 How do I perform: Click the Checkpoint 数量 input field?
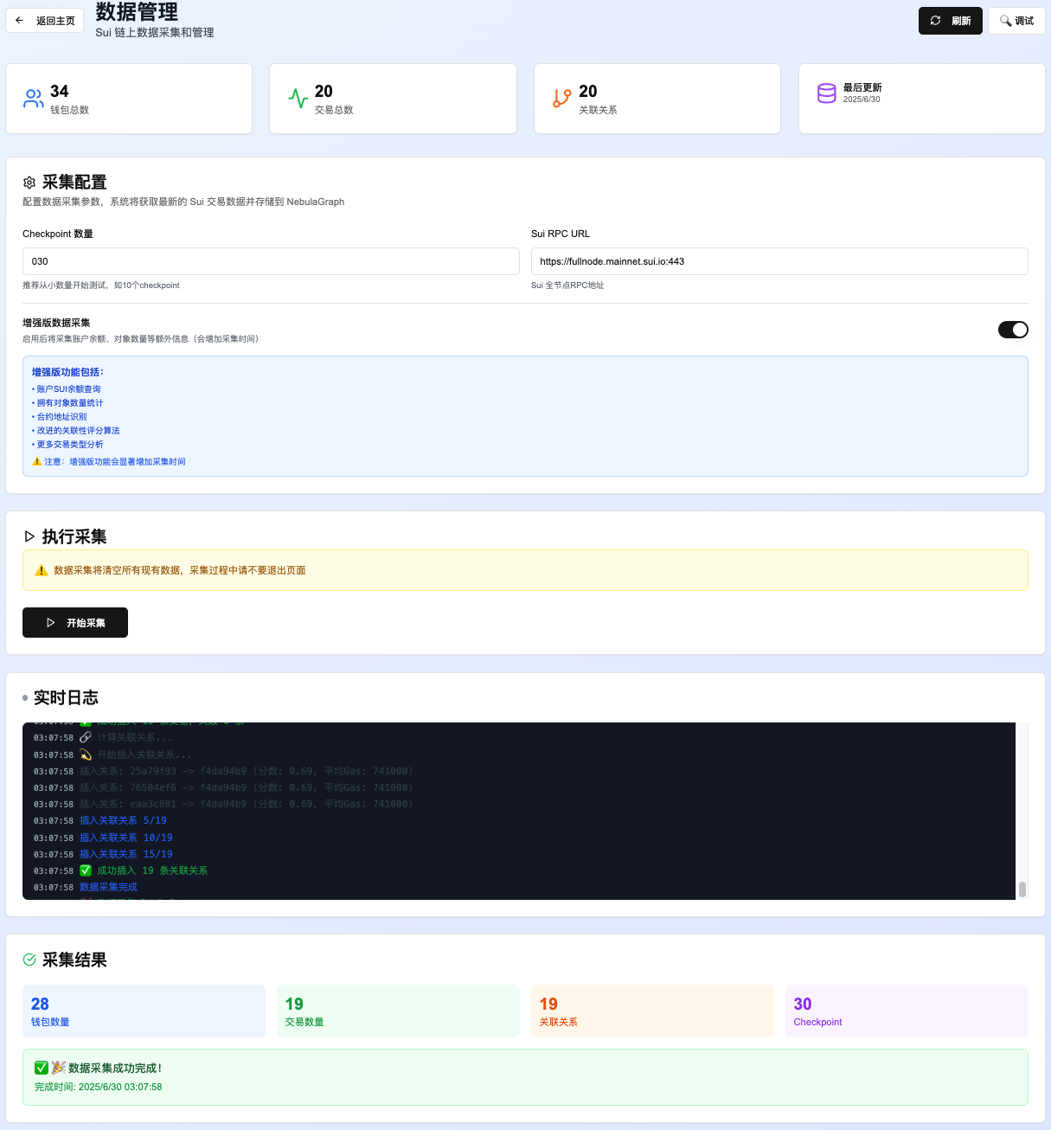click(x=271, y=261)
